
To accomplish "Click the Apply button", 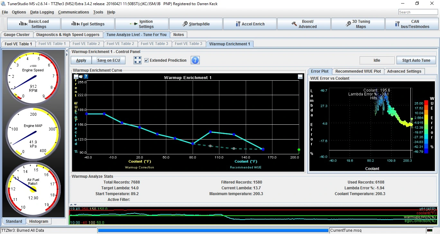I will tap(81, 60).
